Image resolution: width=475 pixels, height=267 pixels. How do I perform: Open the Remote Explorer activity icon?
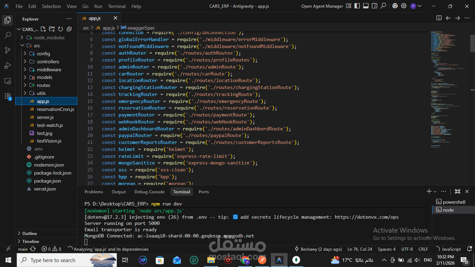click(x=7, y=81)
